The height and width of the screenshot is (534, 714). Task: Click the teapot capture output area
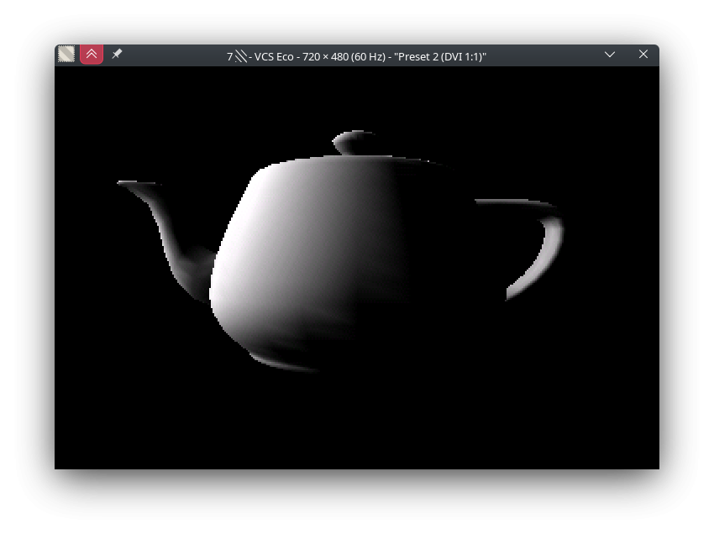tap(356, 268)
